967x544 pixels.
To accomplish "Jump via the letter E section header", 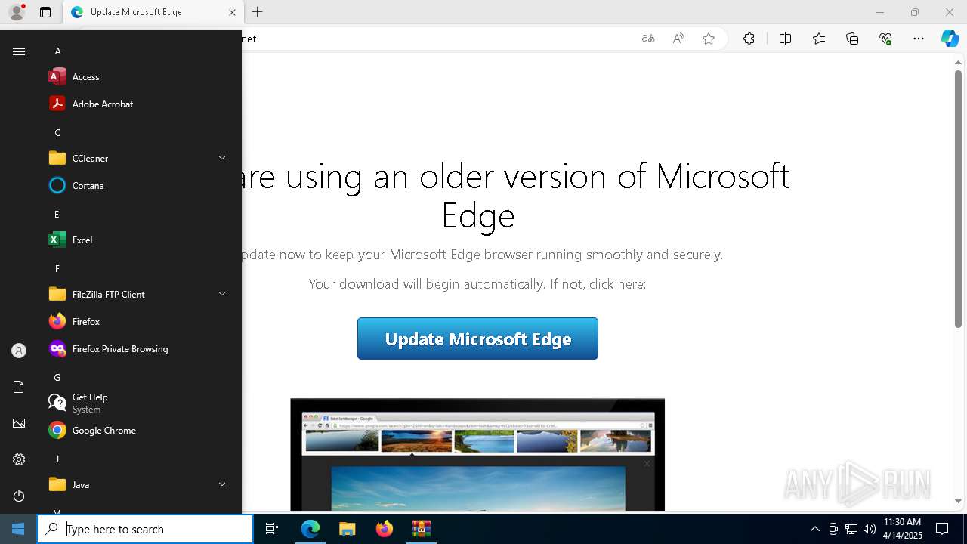I will [57, 215].
